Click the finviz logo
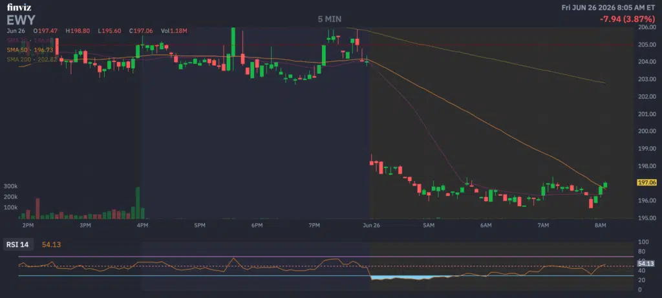This screenshot has width=662, height=298. (x=19, y=6)
